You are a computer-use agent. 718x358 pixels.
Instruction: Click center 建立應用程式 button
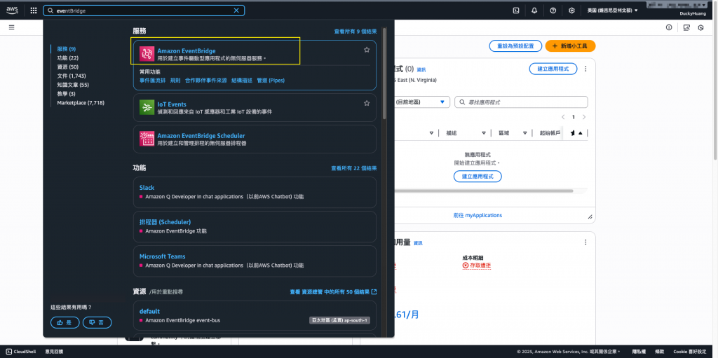pos(477,177)
